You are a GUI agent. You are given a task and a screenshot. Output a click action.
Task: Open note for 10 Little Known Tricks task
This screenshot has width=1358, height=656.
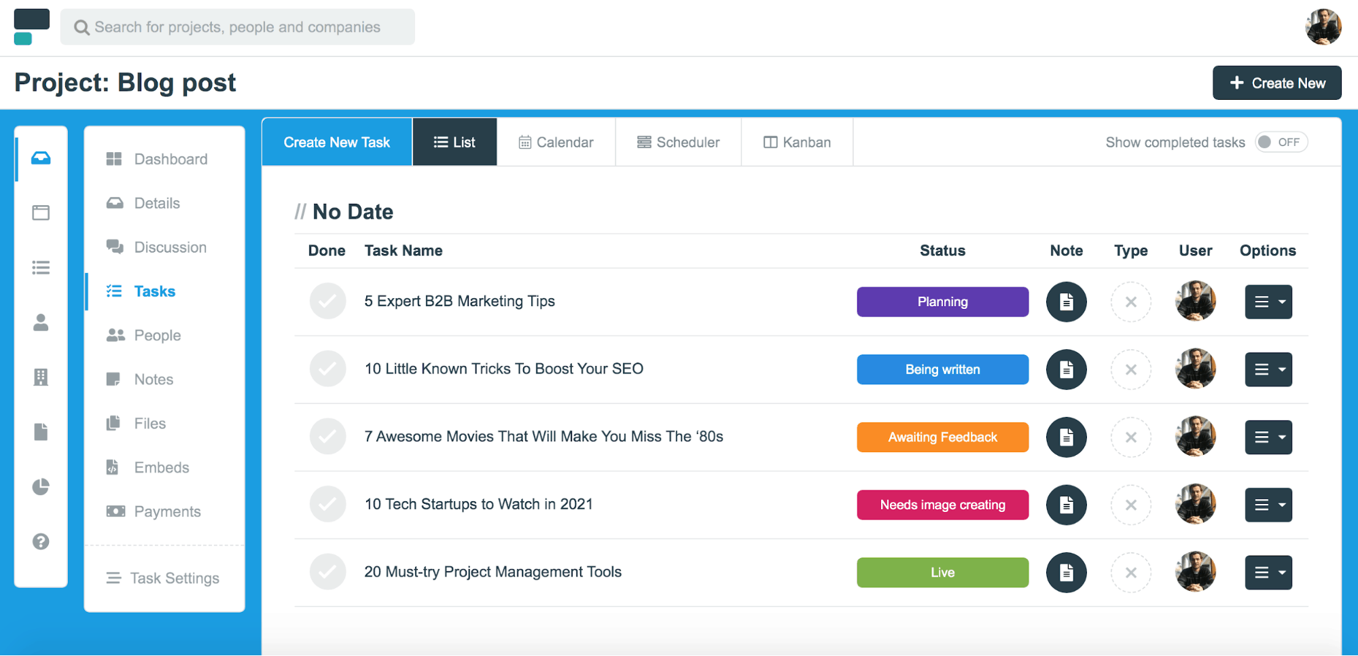click(x=1066, y=369)
